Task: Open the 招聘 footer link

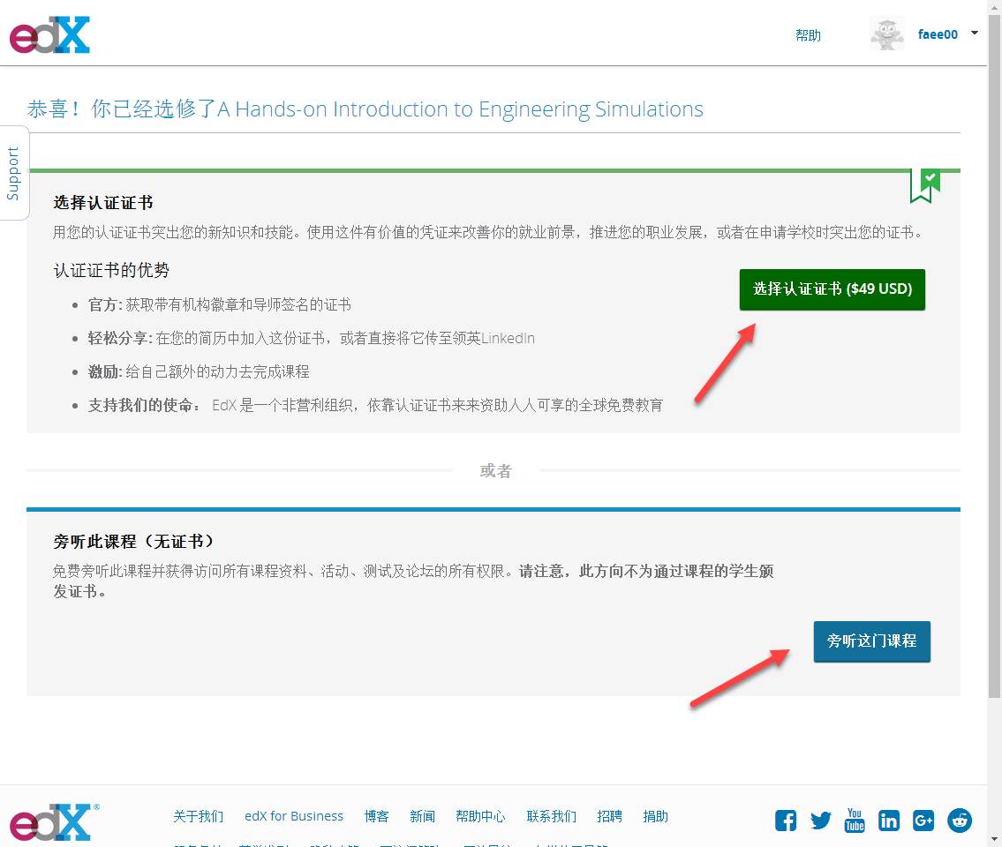Action: [610, 816]
